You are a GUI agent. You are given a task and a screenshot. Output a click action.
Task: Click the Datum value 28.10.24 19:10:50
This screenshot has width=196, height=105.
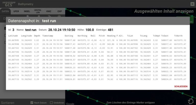(x=62, y=30)
